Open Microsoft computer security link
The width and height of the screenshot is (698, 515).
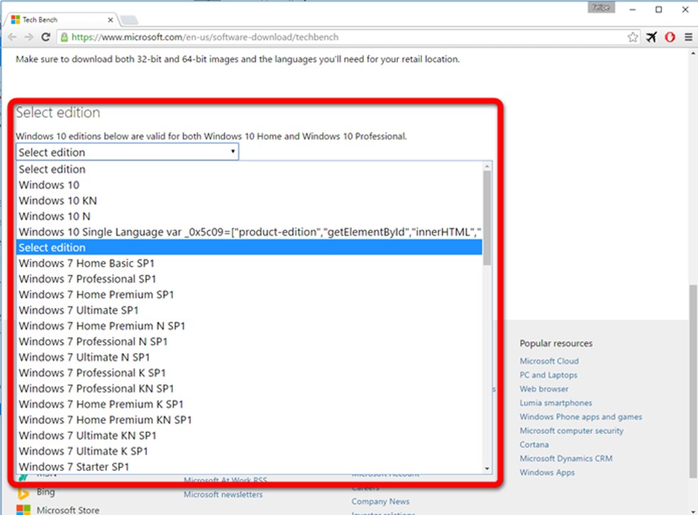tap(572, 431)
